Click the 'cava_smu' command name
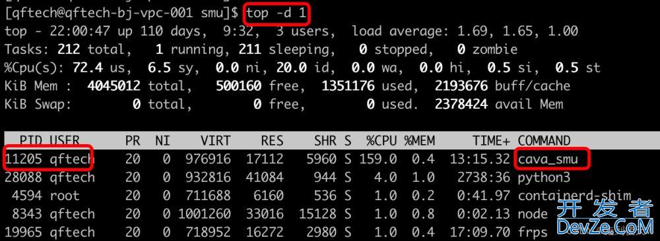This screenshot has height=241, width=660. coord(548,160)
